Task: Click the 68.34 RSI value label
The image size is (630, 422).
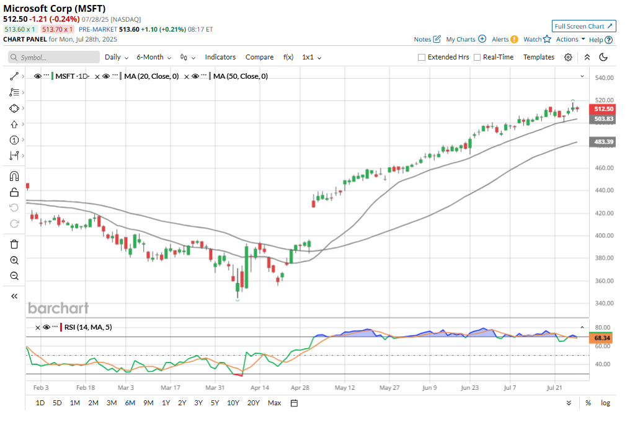Action: pos(602,338)
